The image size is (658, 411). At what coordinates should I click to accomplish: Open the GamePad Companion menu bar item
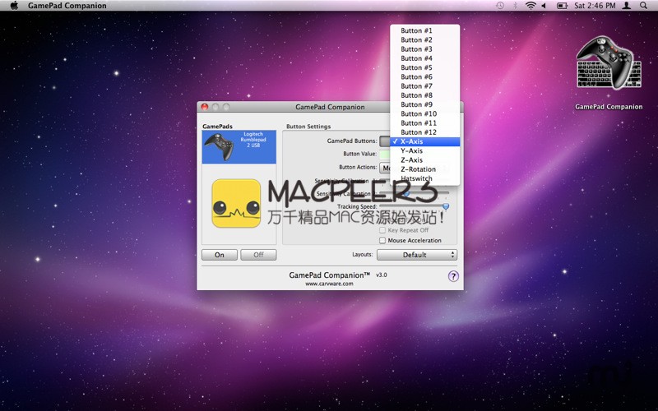coord(67,6)
